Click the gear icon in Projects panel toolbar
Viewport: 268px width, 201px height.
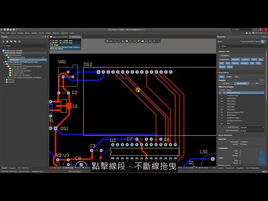point(20,41)
